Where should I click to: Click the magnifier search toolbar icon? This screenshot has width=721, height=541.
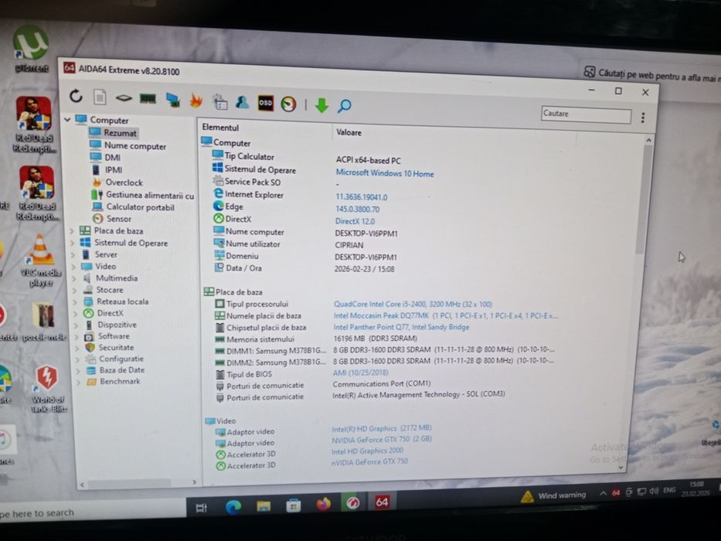point(345,107)
